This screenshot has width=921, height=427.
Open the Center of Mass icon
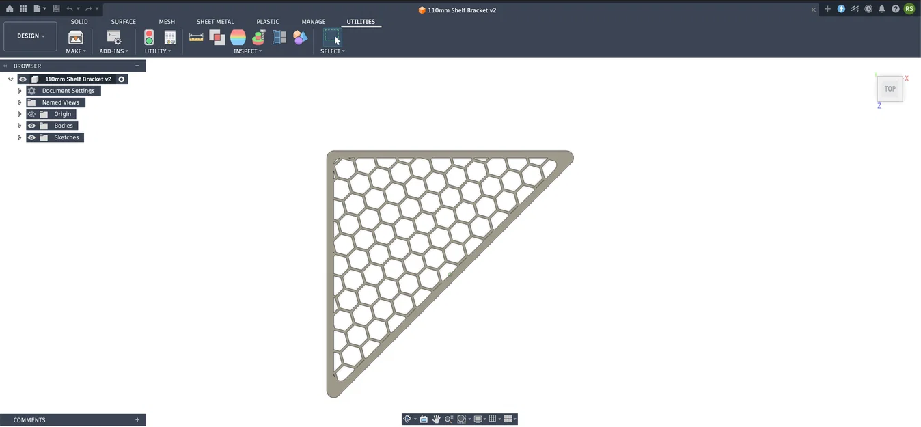259,38
